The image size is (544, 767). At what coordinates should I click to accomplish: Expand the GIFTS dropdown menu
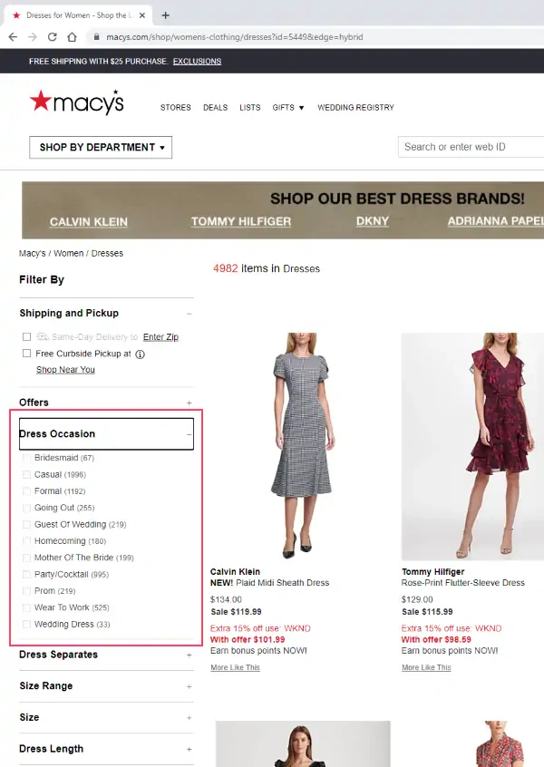pyautogui.click(x=288, y=107)
